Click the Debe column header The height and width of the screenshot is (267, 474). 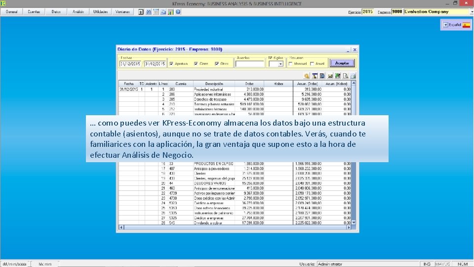pos(249,84)
